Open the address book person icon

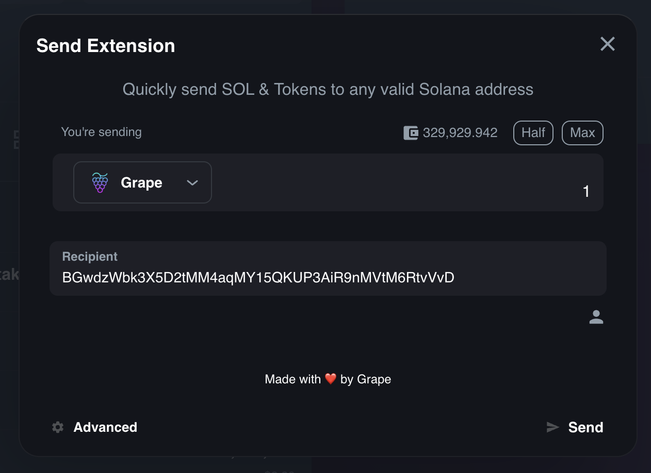click(596, 317)
